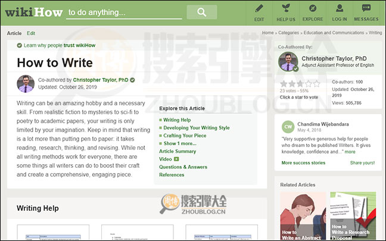Screen dimensions: 386x241
Task: Rate the article with the fifth star
Action: pyautogui.click(x=316, y=84)
